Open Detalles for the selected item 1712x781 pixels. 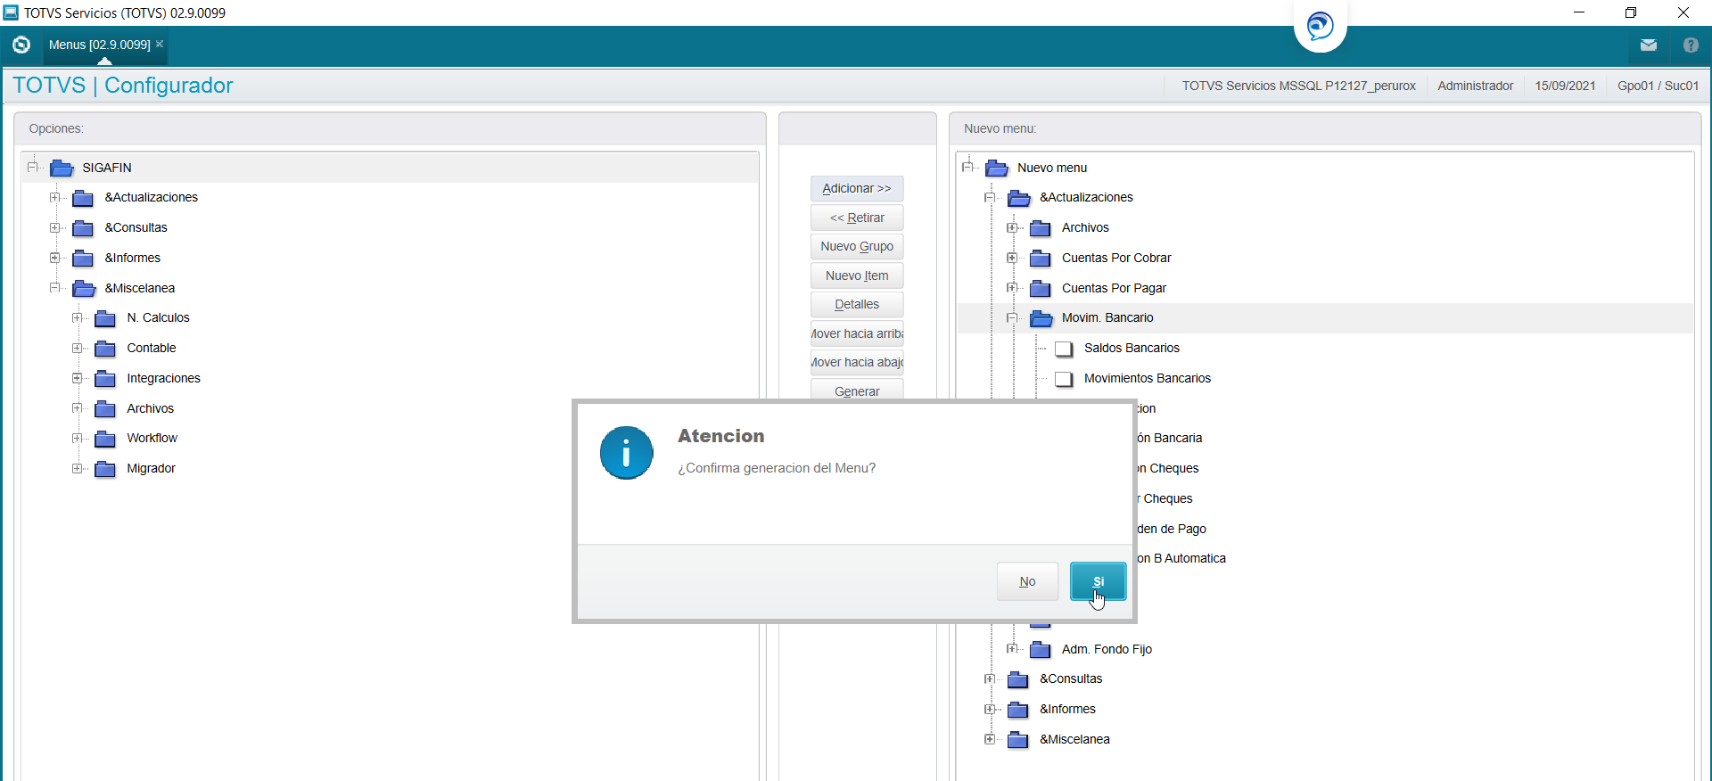click(857, 304)
